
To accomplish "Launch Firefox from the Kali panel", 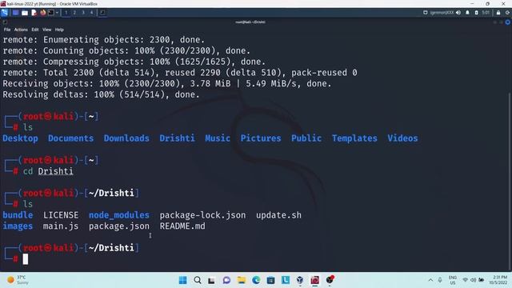I will (42, 13).
